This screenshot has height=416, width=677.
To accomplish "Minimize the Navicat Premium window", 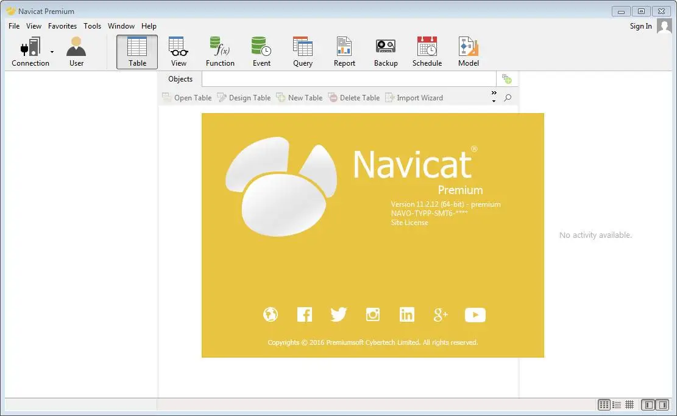I will [621, 12].
